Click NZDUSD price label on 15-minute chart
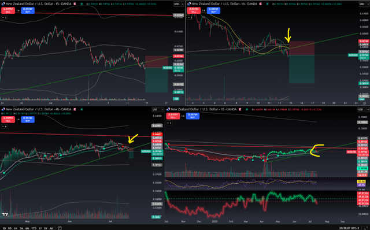This screenshot has width=370, height=230. pos(167,68)
